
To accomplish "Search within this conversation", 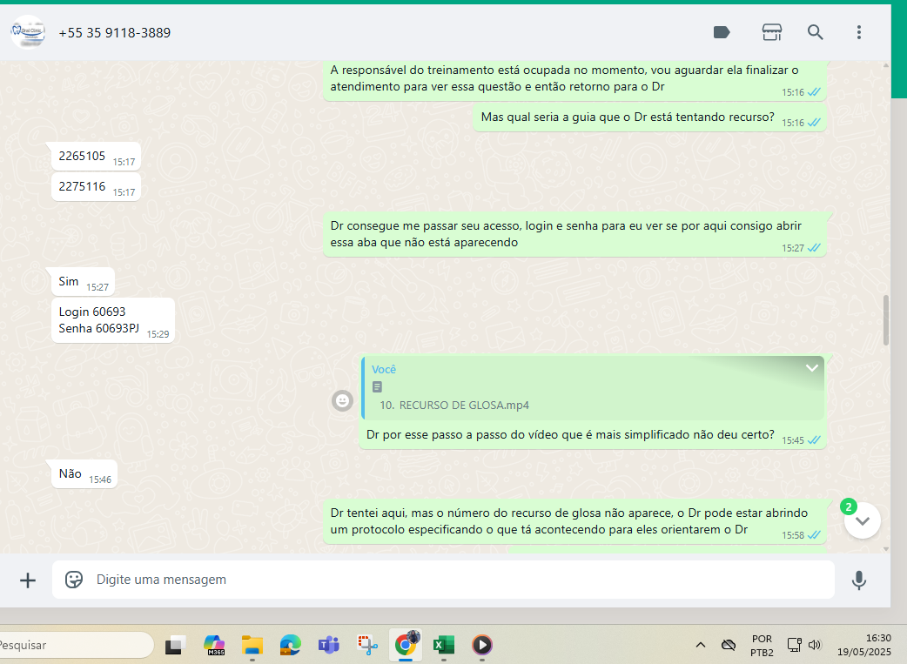I will tap(815, 32).
